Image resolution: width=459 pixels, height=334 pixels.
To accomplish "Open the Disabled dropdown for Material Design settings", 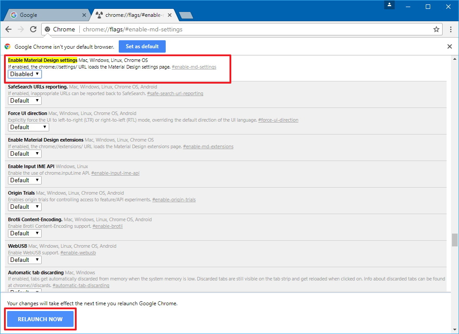I will tap(24, 74).
